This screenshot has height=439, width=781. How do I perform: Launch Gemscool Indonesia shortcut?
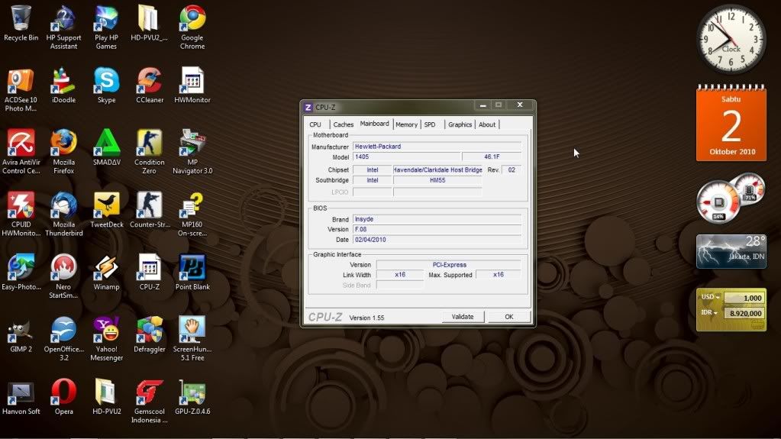pos(150,401)
